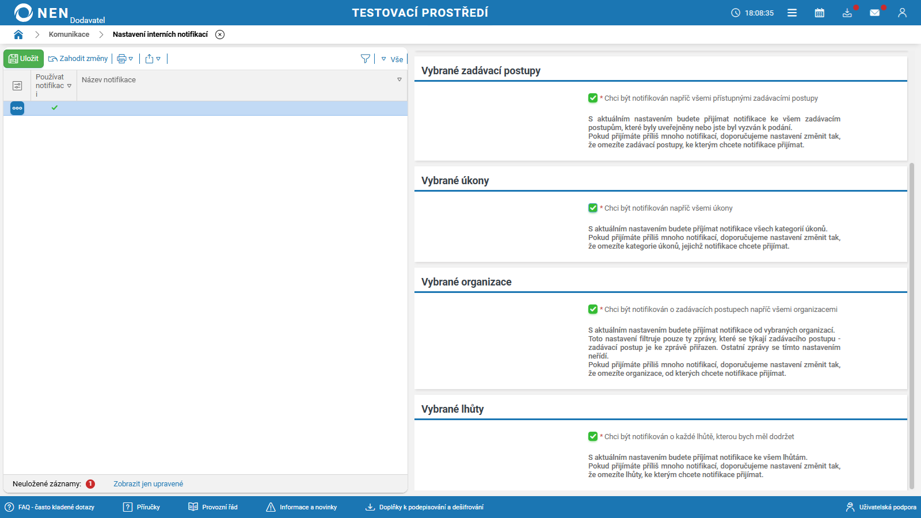Open Doplňky k podepisování a dešifrování
921x518 pixels.
tap(425, 507)
